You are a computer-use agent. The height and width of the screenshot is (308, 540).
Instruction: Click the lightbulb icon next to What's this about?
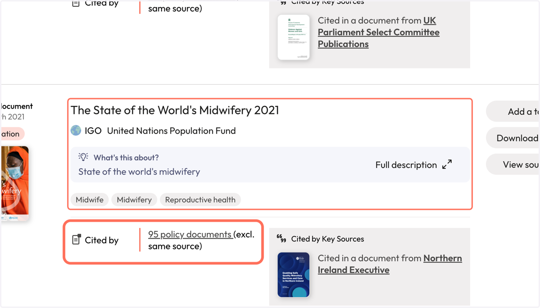pyautogui.click(x=83, y=157)
